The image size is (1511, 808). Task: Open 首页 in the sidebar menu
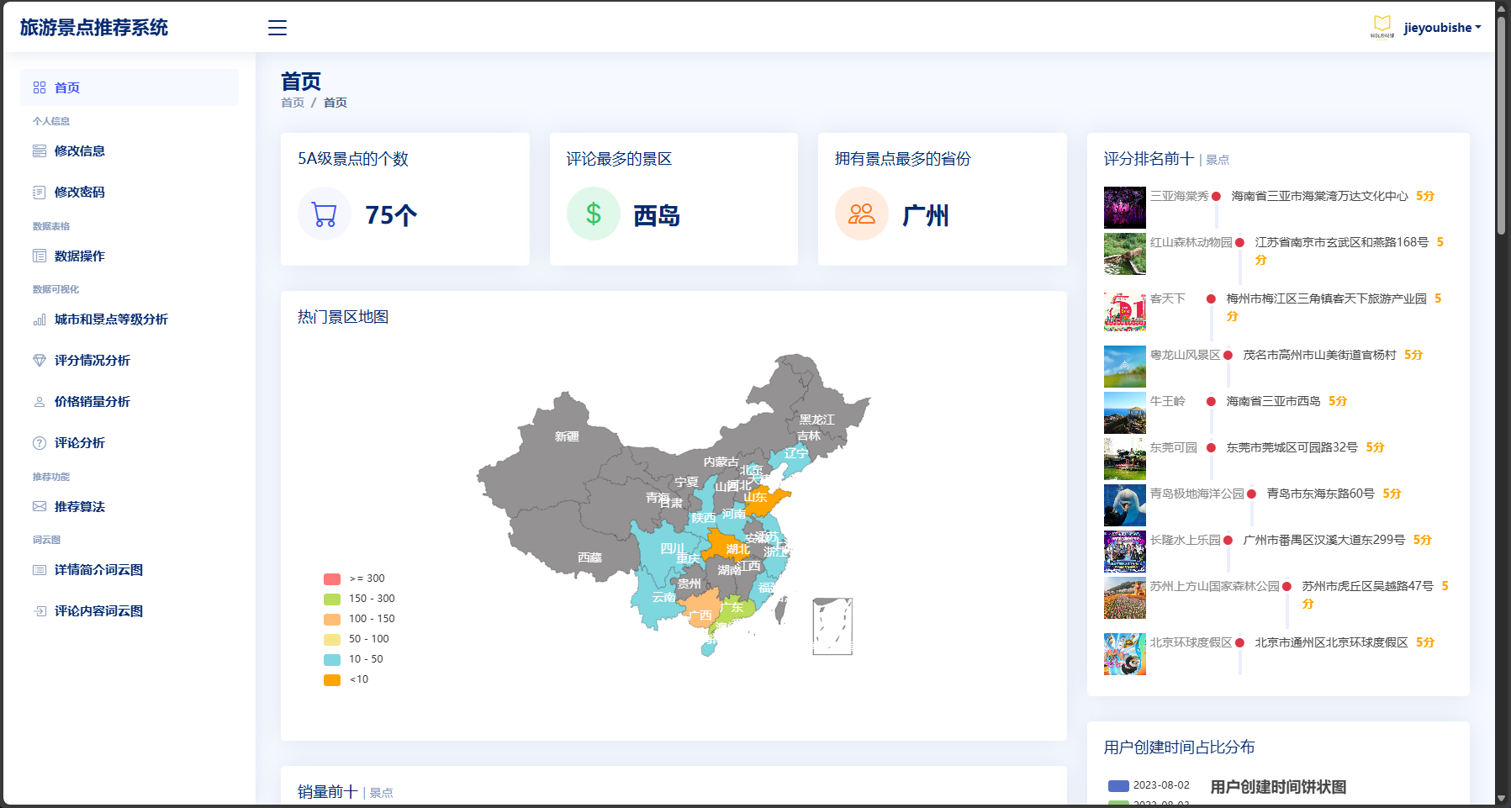click(129, 87)
